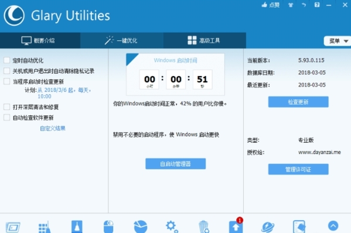This screenshot has width=351, height=233.
Task: Open the uninstall manager trash can icon
Action: click(204, 227)
